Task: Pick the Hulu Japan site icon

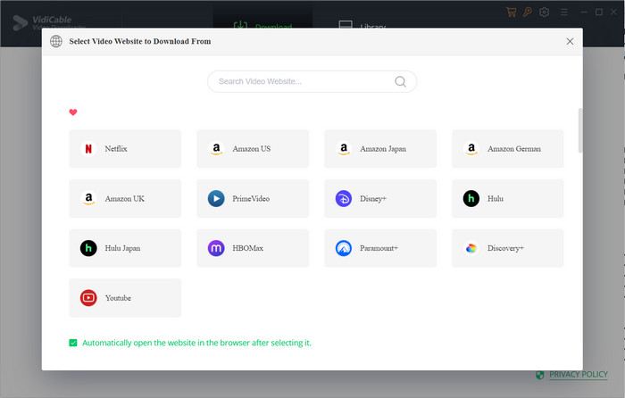Action: click(x=88, y=248)
